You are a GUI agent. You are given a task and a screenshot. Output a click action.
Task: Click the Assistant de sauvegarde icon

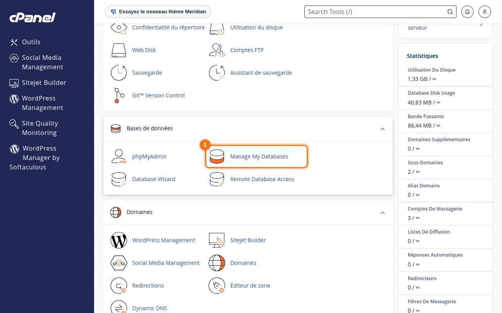(x=217, y=73)
